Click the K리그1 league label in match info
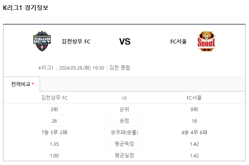The width and height of the screenshot is (249, 165). pos(46,68)
